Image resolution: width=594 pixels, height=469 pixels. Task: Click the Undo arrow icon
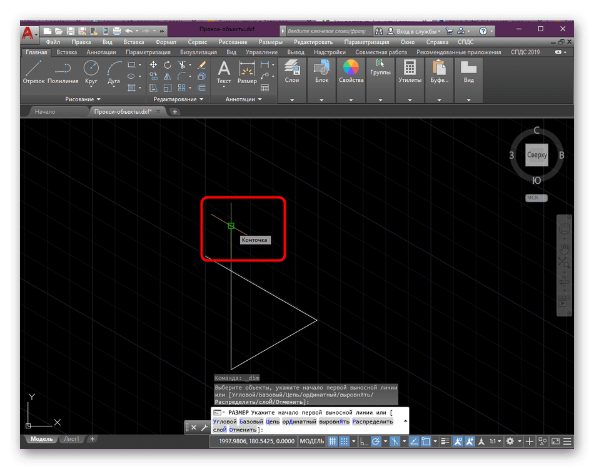point(129,31)
